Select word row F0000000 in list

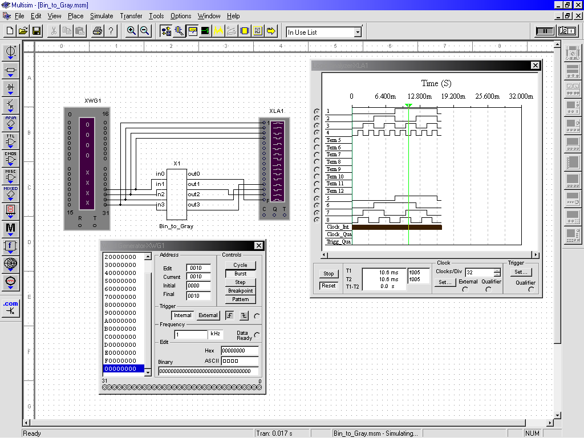click(x=123, y=360)
